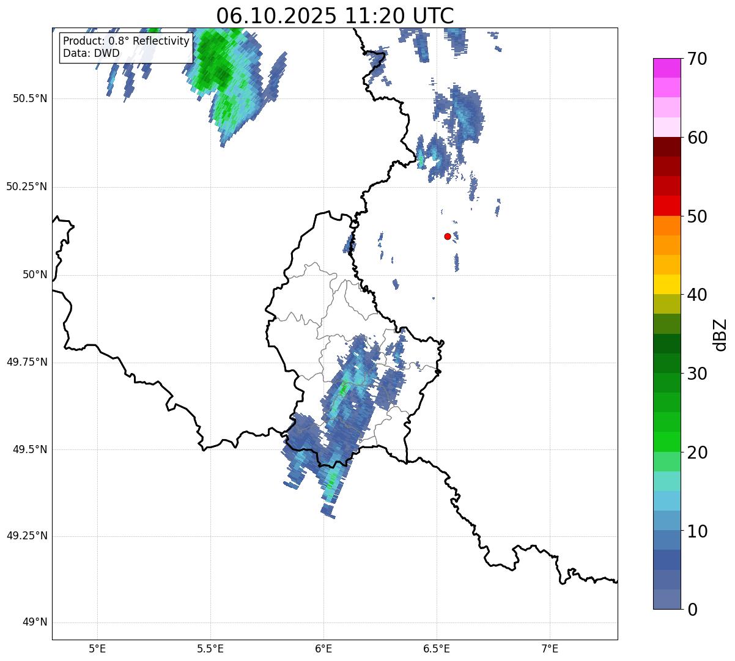Pick the bright red swatch just above 50 dBZ
The height and width of the screenshot is (661, 735).
(x=667, y=205)
